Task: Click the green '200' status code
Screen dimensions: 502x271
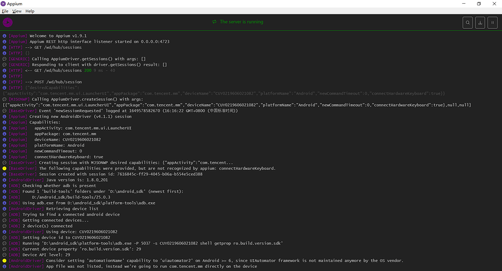Action: [88, 70]
